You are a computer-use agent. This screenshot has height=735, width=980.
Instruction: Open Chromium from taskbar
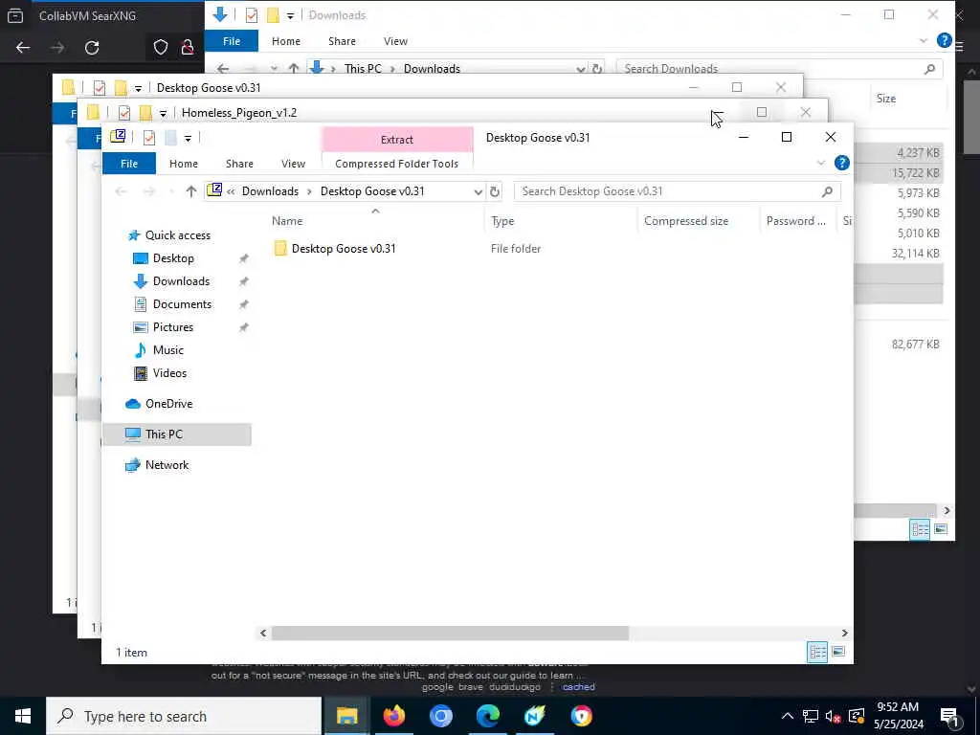pyautogui.click(x=440, y=716)
